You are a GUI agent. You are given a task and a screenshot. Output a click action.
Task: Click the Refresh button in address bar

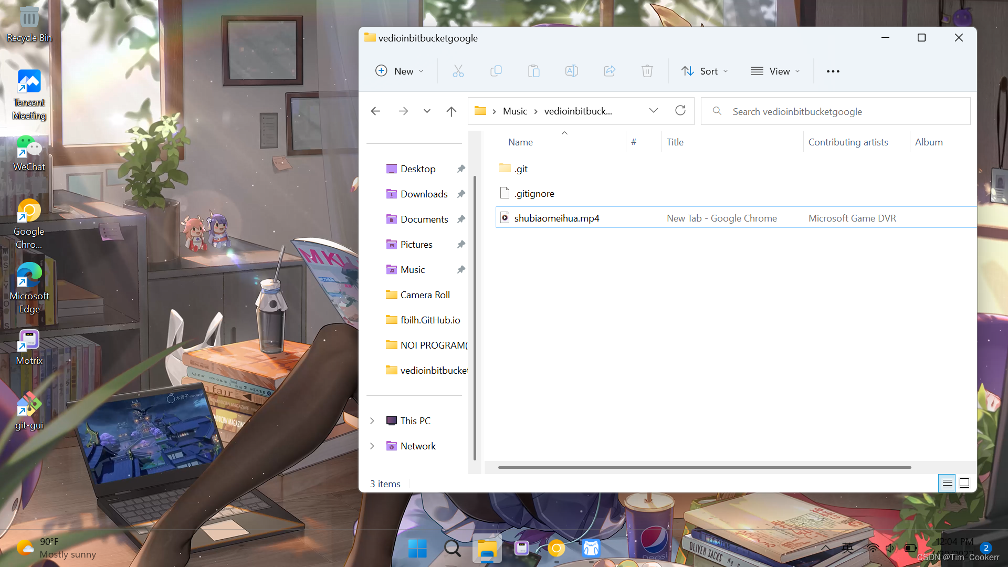(680, 111)
